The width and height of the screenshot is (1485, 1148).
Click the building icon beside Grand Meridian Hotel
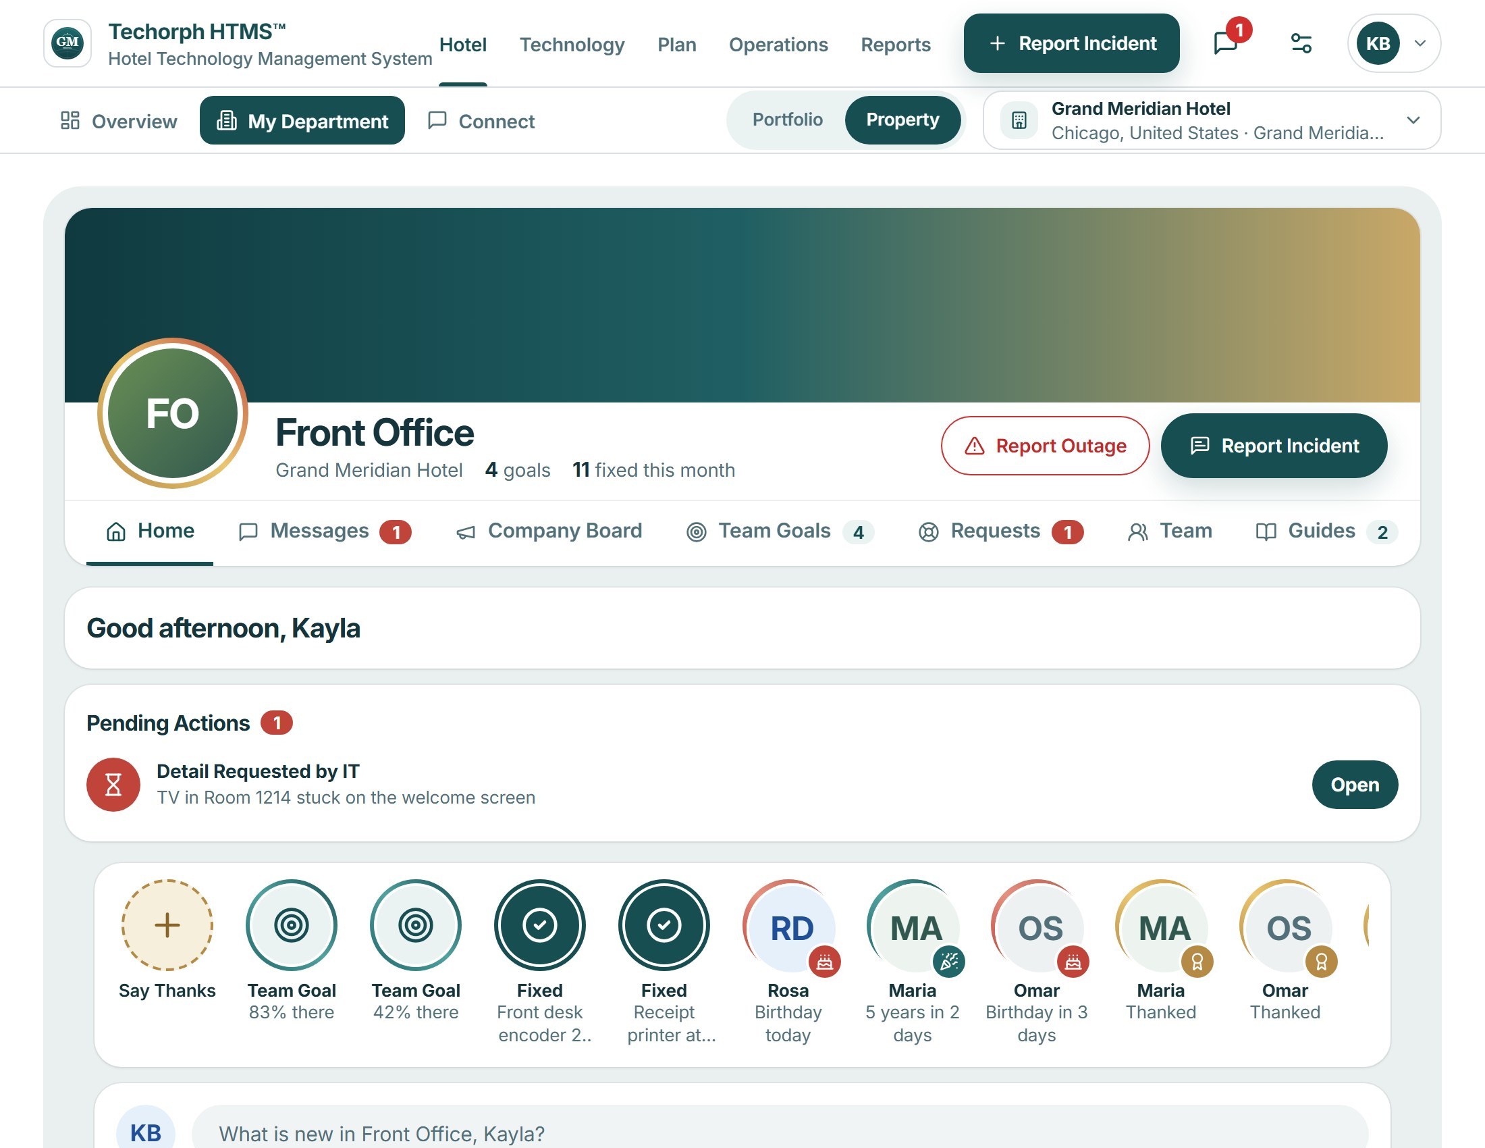[x=1019, y=120]
